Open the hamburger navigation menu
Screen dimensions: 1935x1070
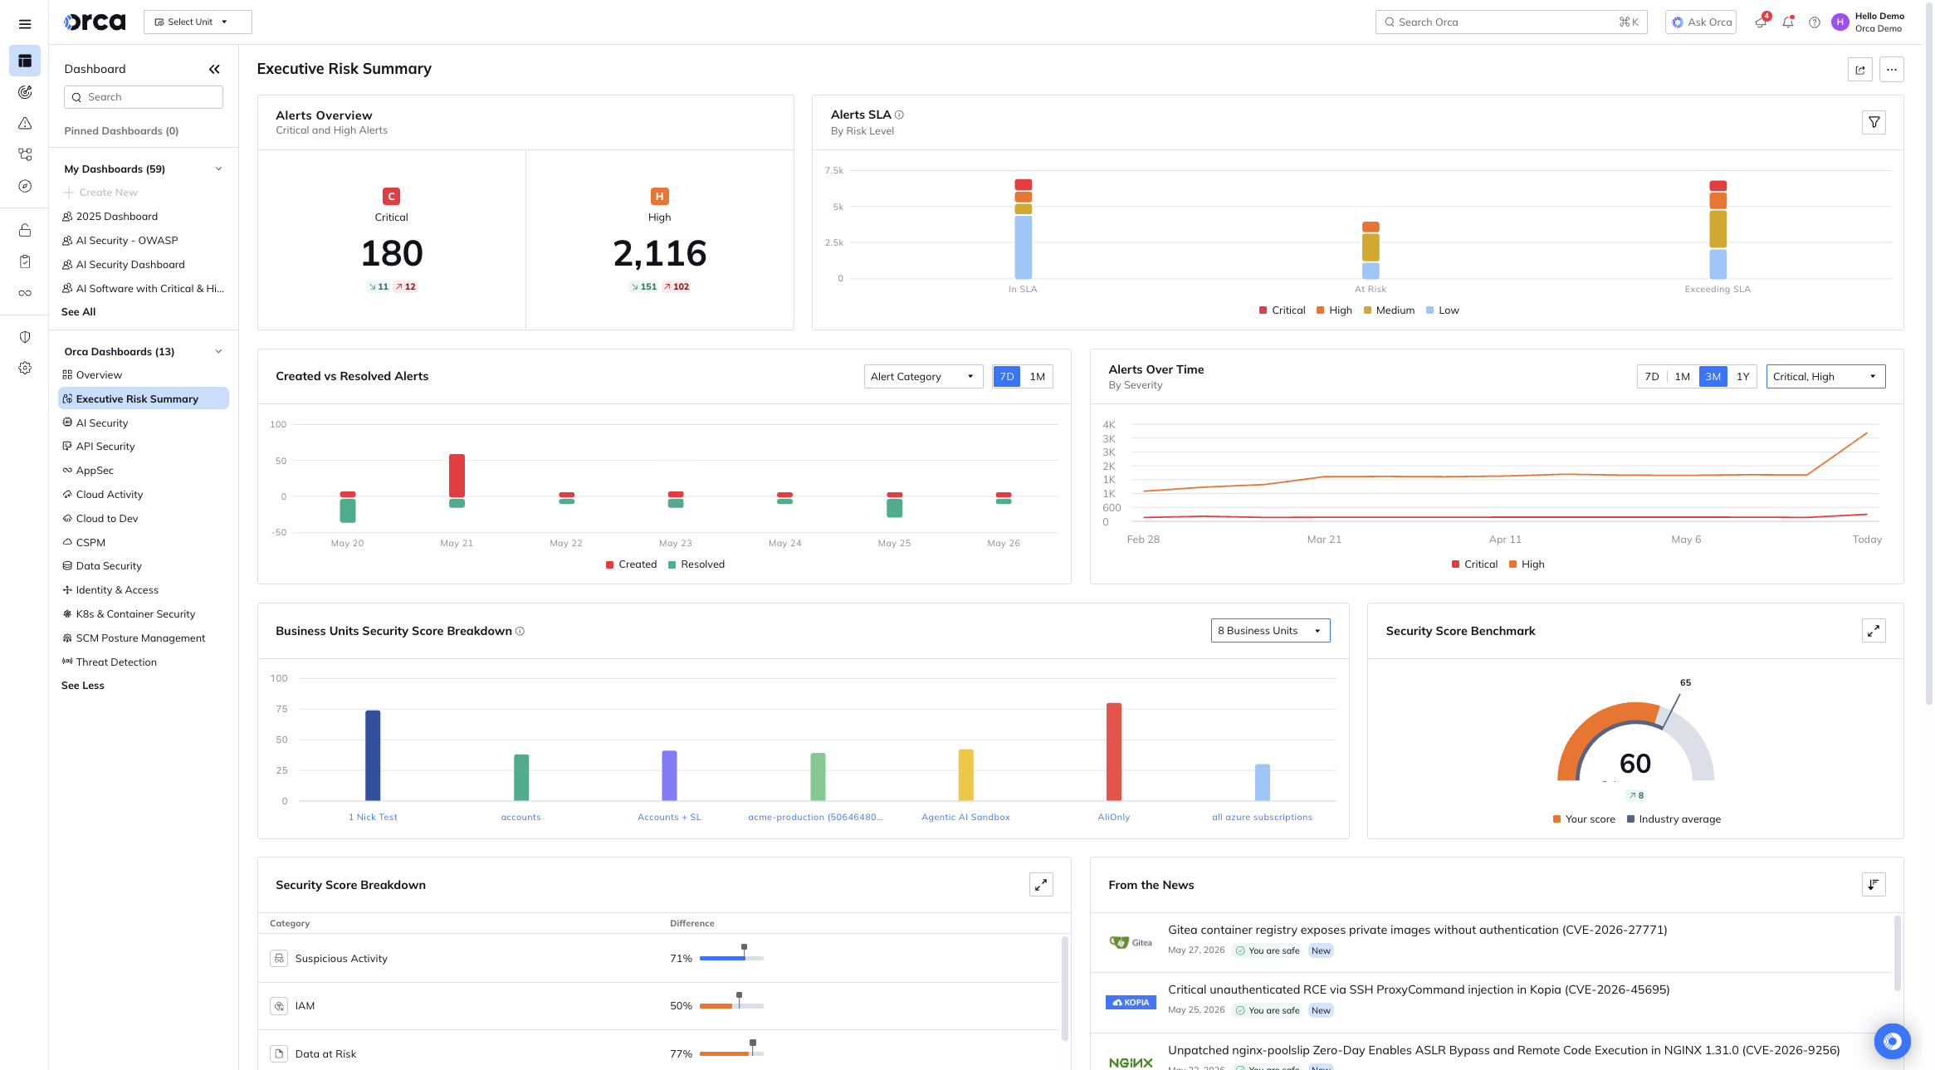pos(25,24)
